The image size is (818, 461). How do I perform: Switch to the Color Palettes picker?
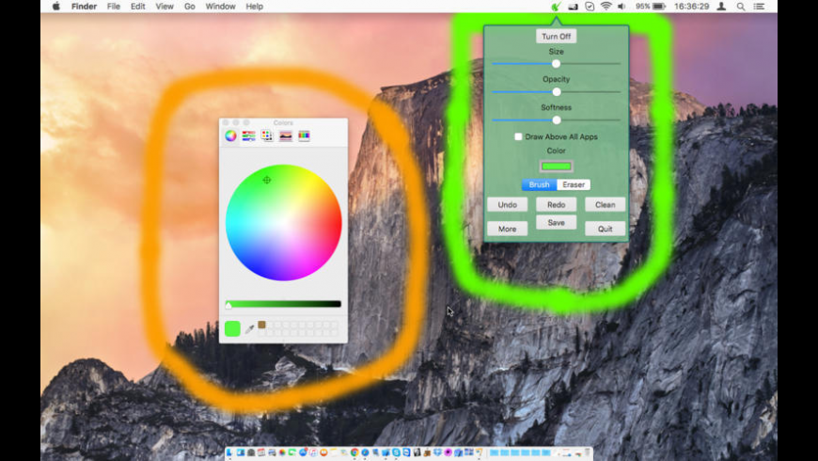(267, 135)
